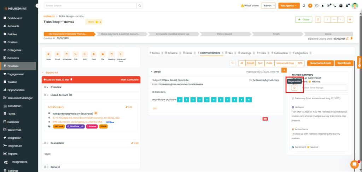Open Document Manager in the sidebar

coord(18,98)
